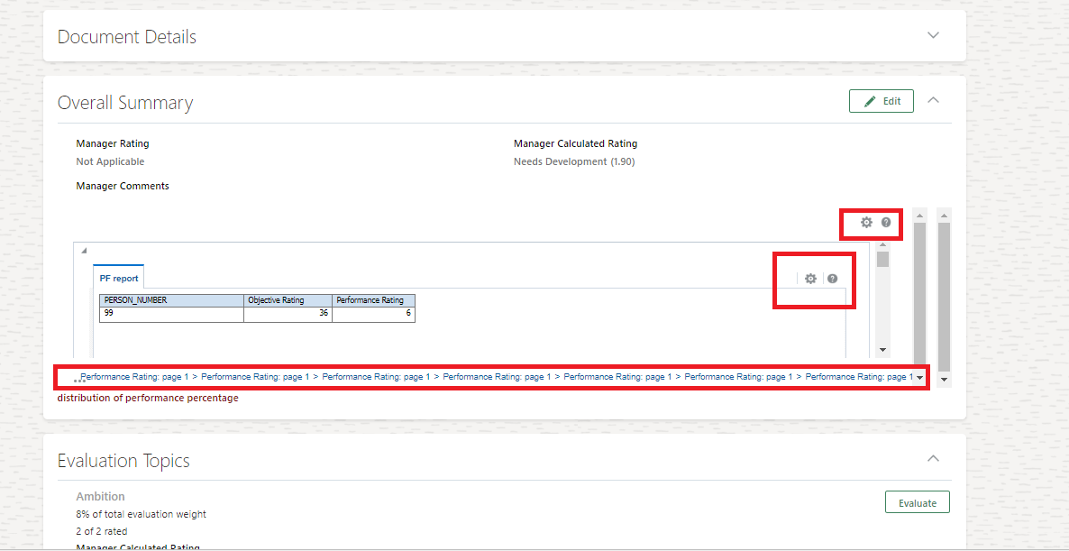Screen dimensions: 1069x551
Task: Click the outermost scrollbar up arrow
Action: (943, 214)
